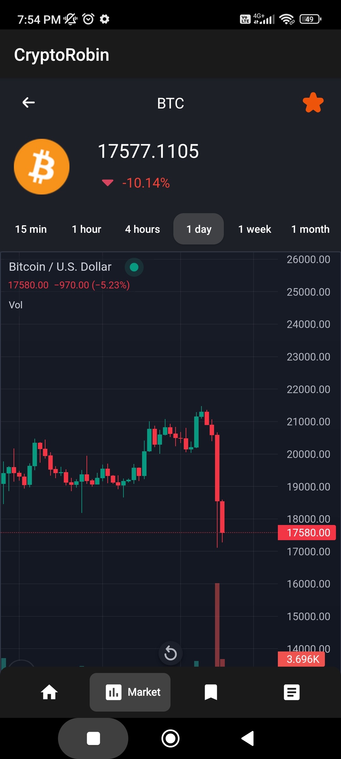341x759 pixels.
Task: Switch chart to 1 hour interval
Action: 87,229
